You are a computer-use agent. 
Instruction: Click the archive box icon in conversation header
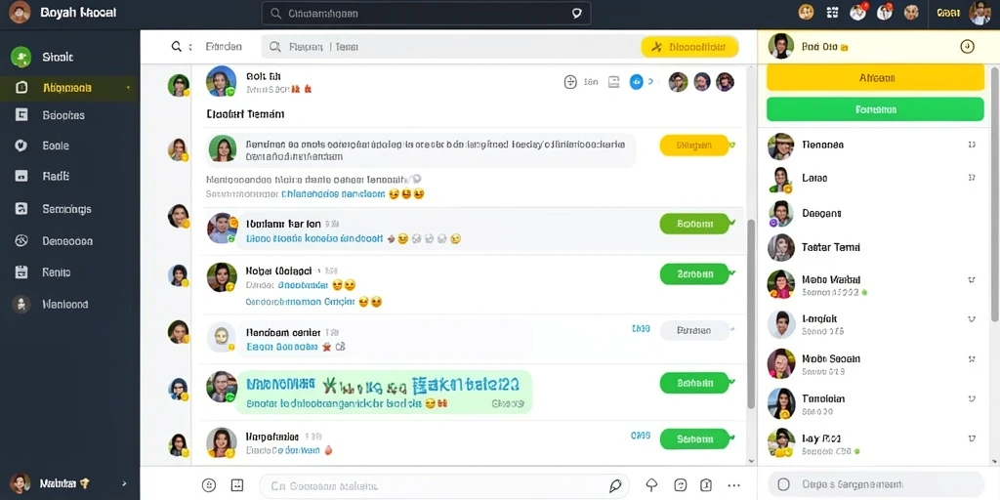(613, 82)
